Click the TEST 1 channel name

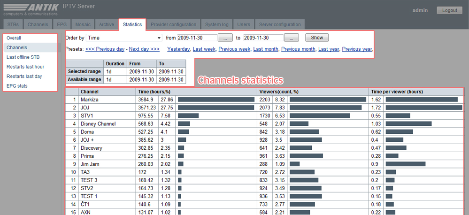click(89, 197)
